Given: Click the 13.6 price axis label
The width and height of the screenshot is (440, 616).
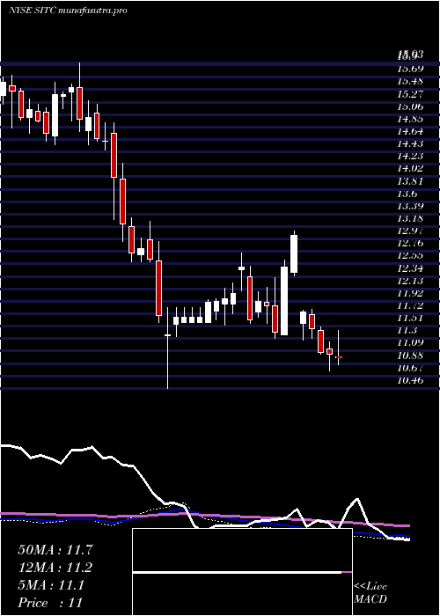Looking at the screenshot, I should click(407, 194).
